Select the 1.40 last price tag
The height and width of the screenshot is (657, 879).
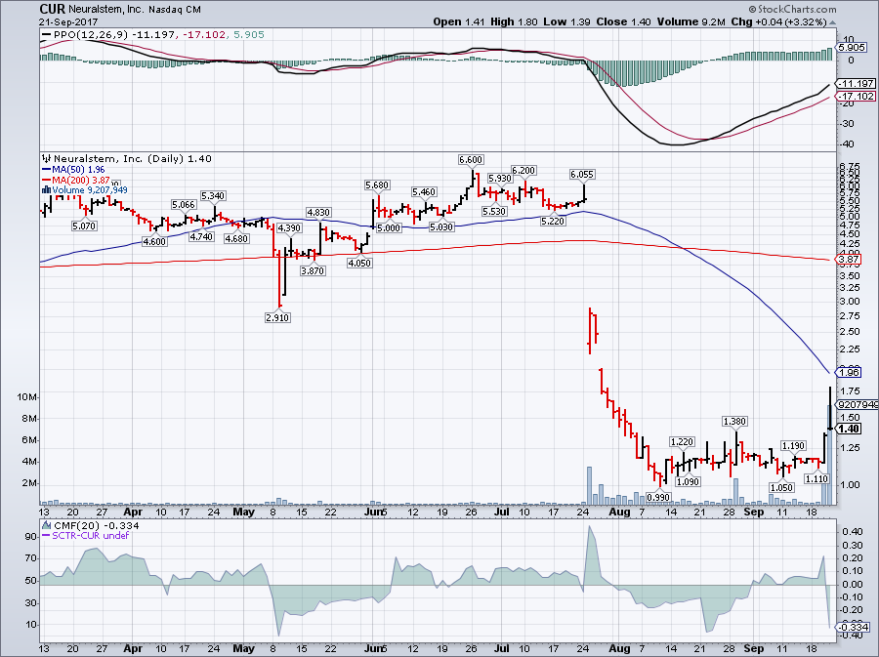click(x=850, y=429)
